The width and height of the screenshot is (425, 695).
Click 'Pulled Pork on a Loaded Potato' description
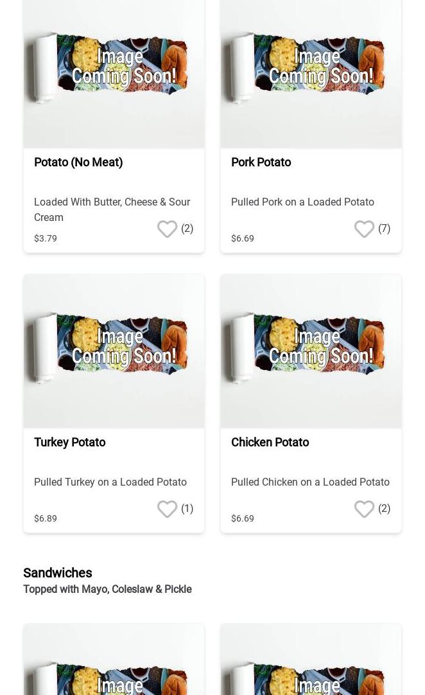coord(302,202)
